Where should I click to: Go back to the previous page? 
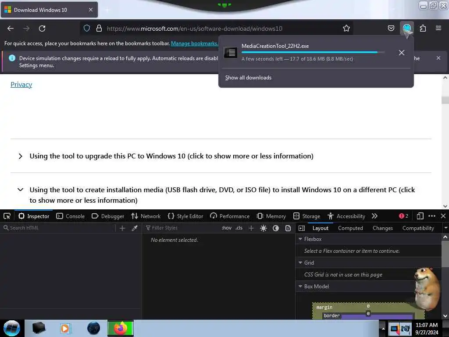(x=11, y=29)
